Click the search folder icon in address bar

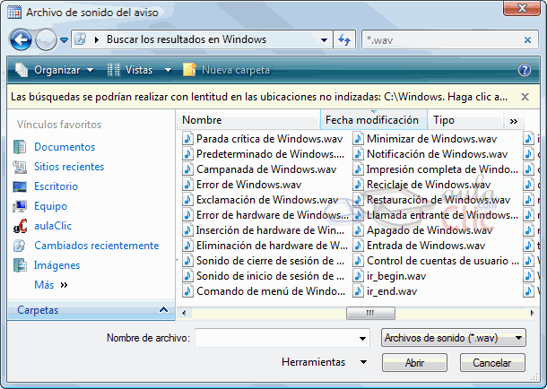[x=81, y=39]
